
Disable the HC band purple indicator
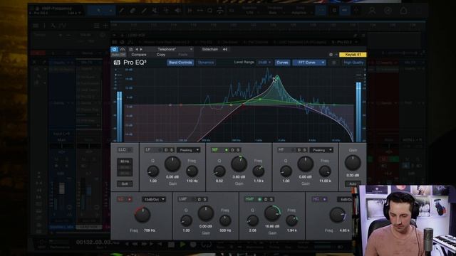325,199
